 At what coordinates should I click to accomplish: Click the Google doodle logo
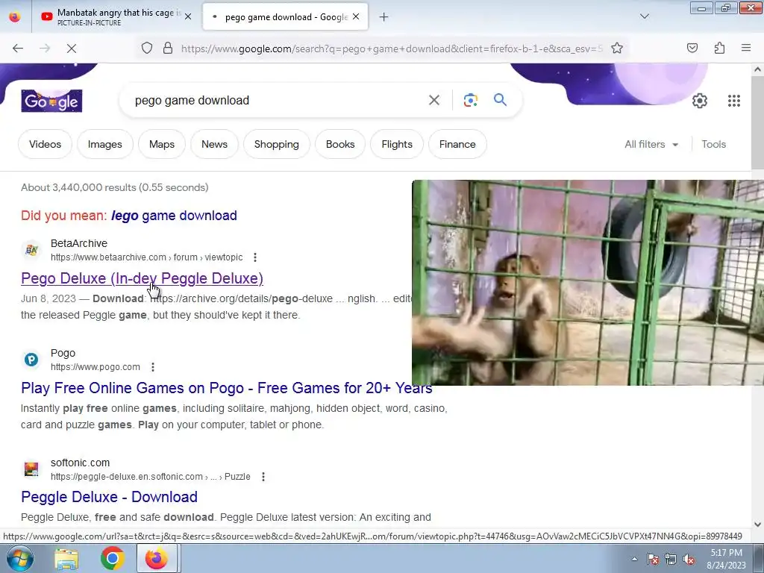click(51, 101)
